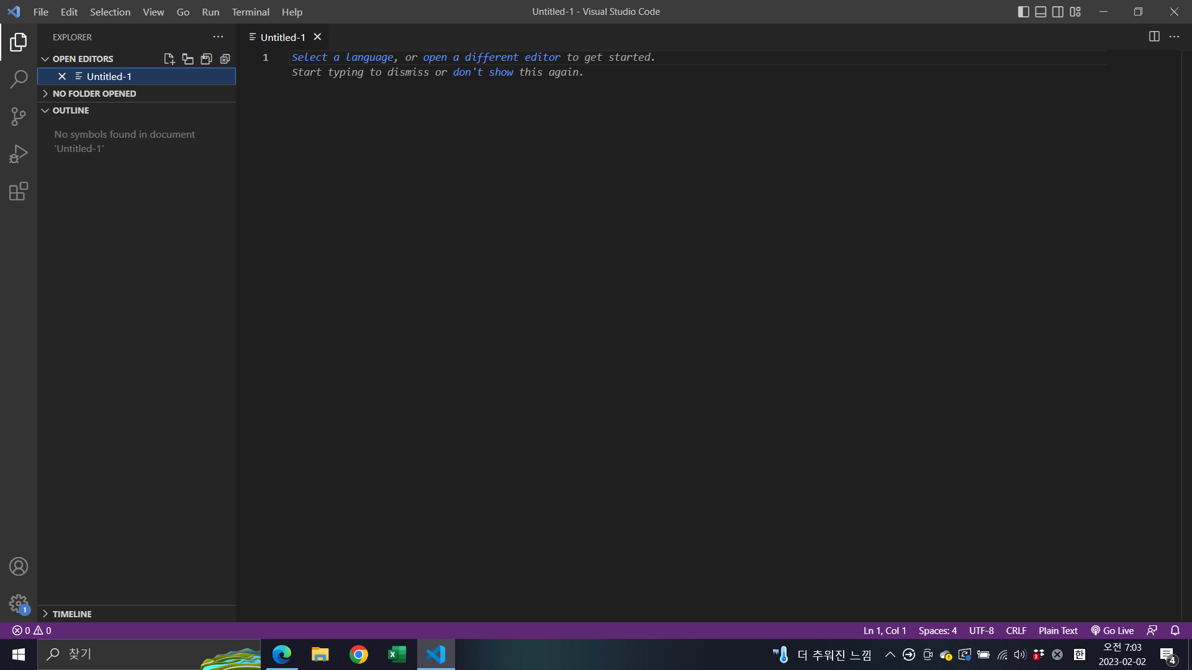The width and height of the screenshot is (1192, 670).
Task: Open the Manage gear icon
Action: point(19,604)
